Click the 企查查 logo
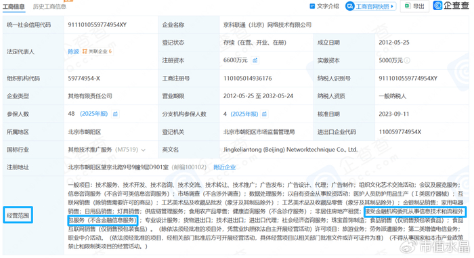The width and height of the screenshot is (474, 258). 451,5
